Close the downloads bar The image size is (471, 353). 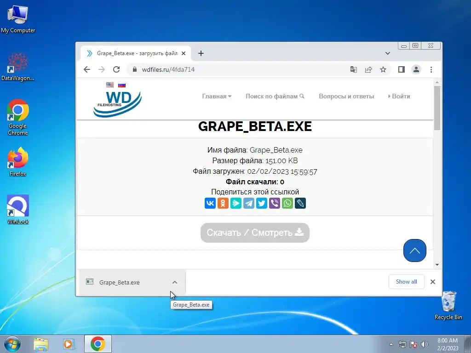(432, 282)
